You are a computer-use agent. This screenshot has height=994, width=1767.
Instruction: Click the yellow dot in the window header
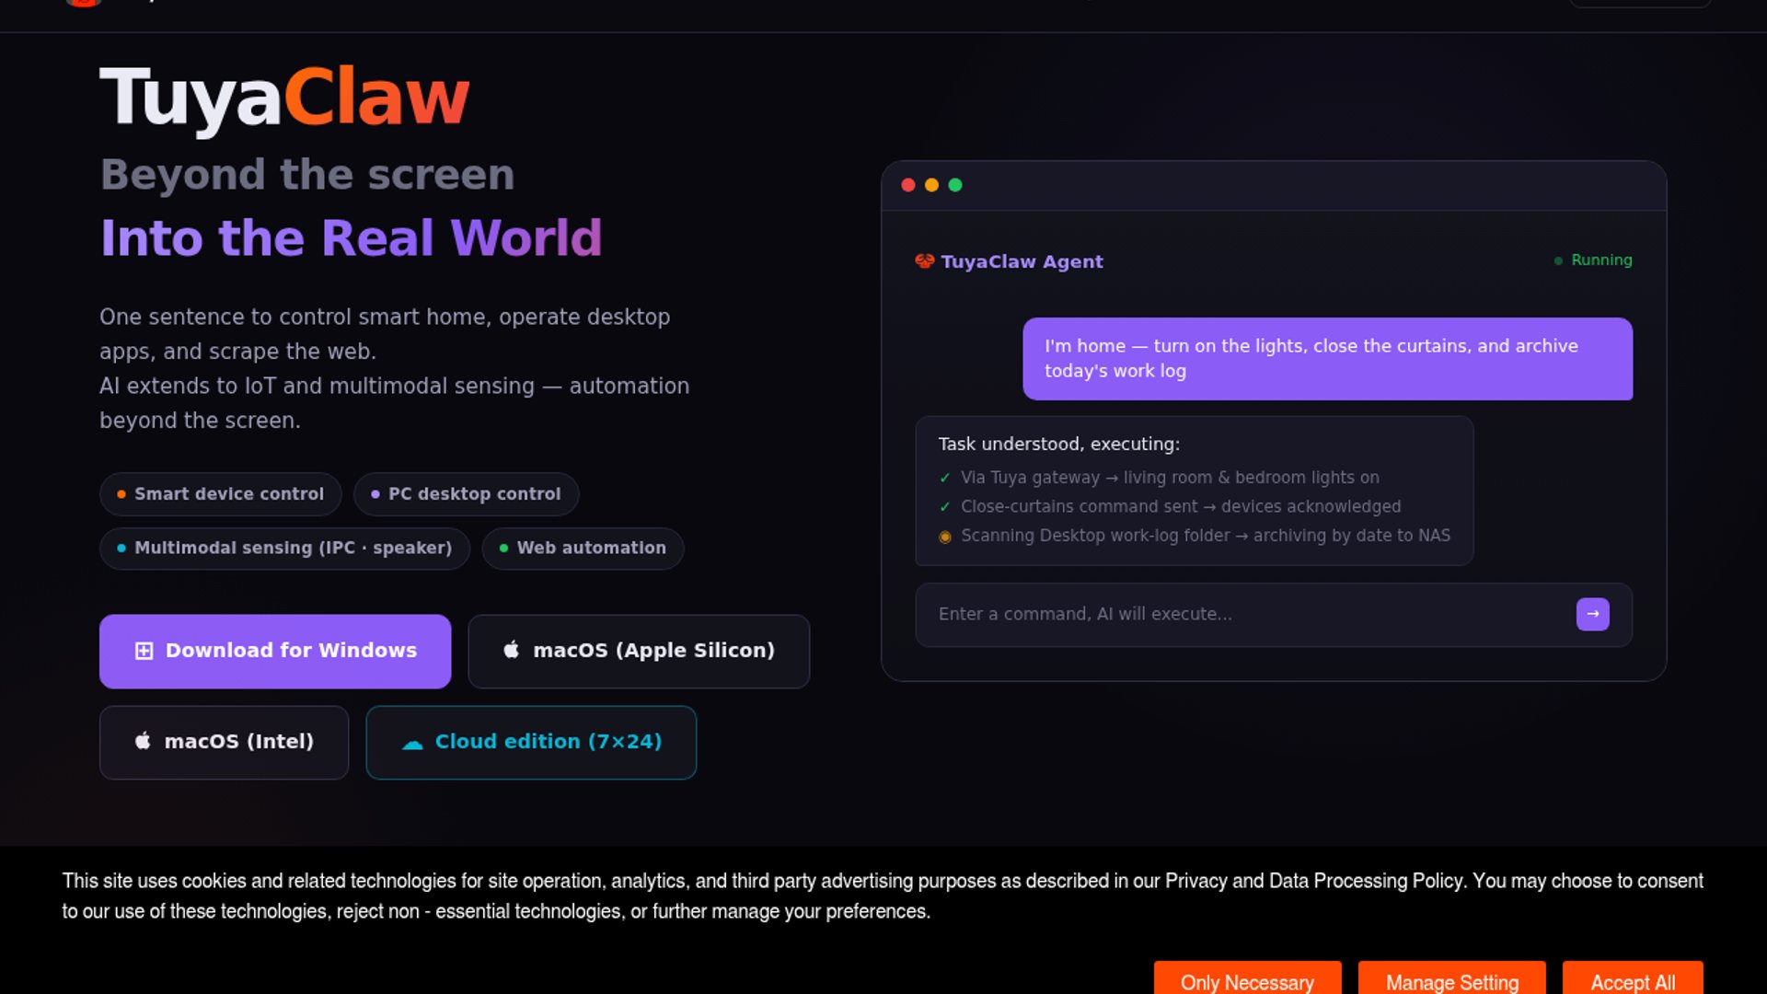click(x=931, y=185)
